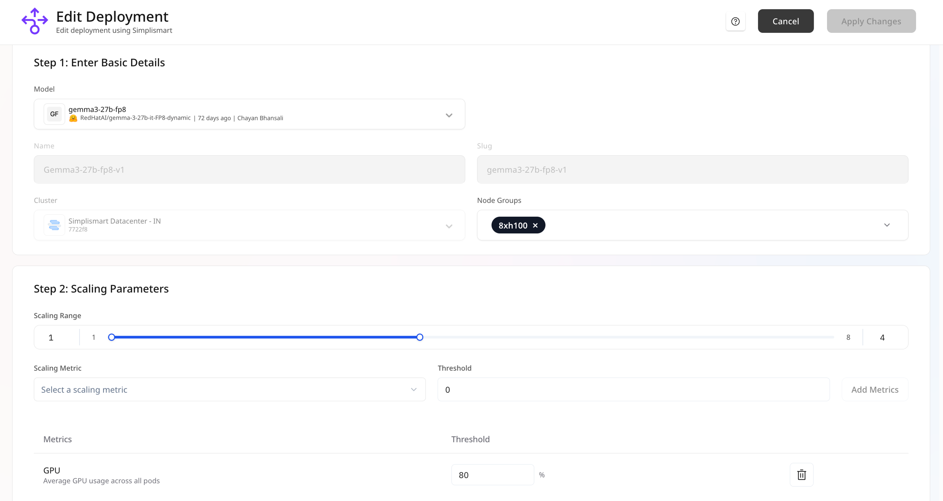Select the 8xh100 node group tag
943x501 pixels.
tap(513, 225)
